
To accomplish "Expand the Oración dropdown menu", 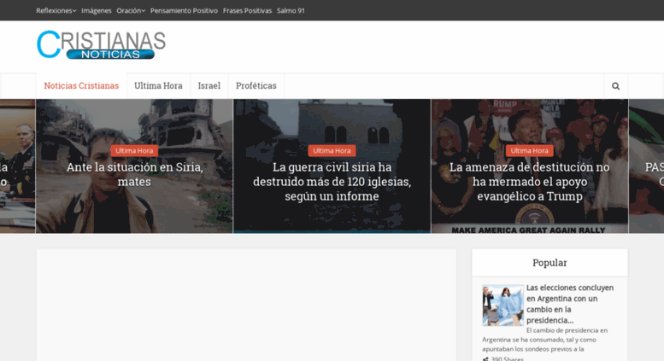I will (131, 10).
